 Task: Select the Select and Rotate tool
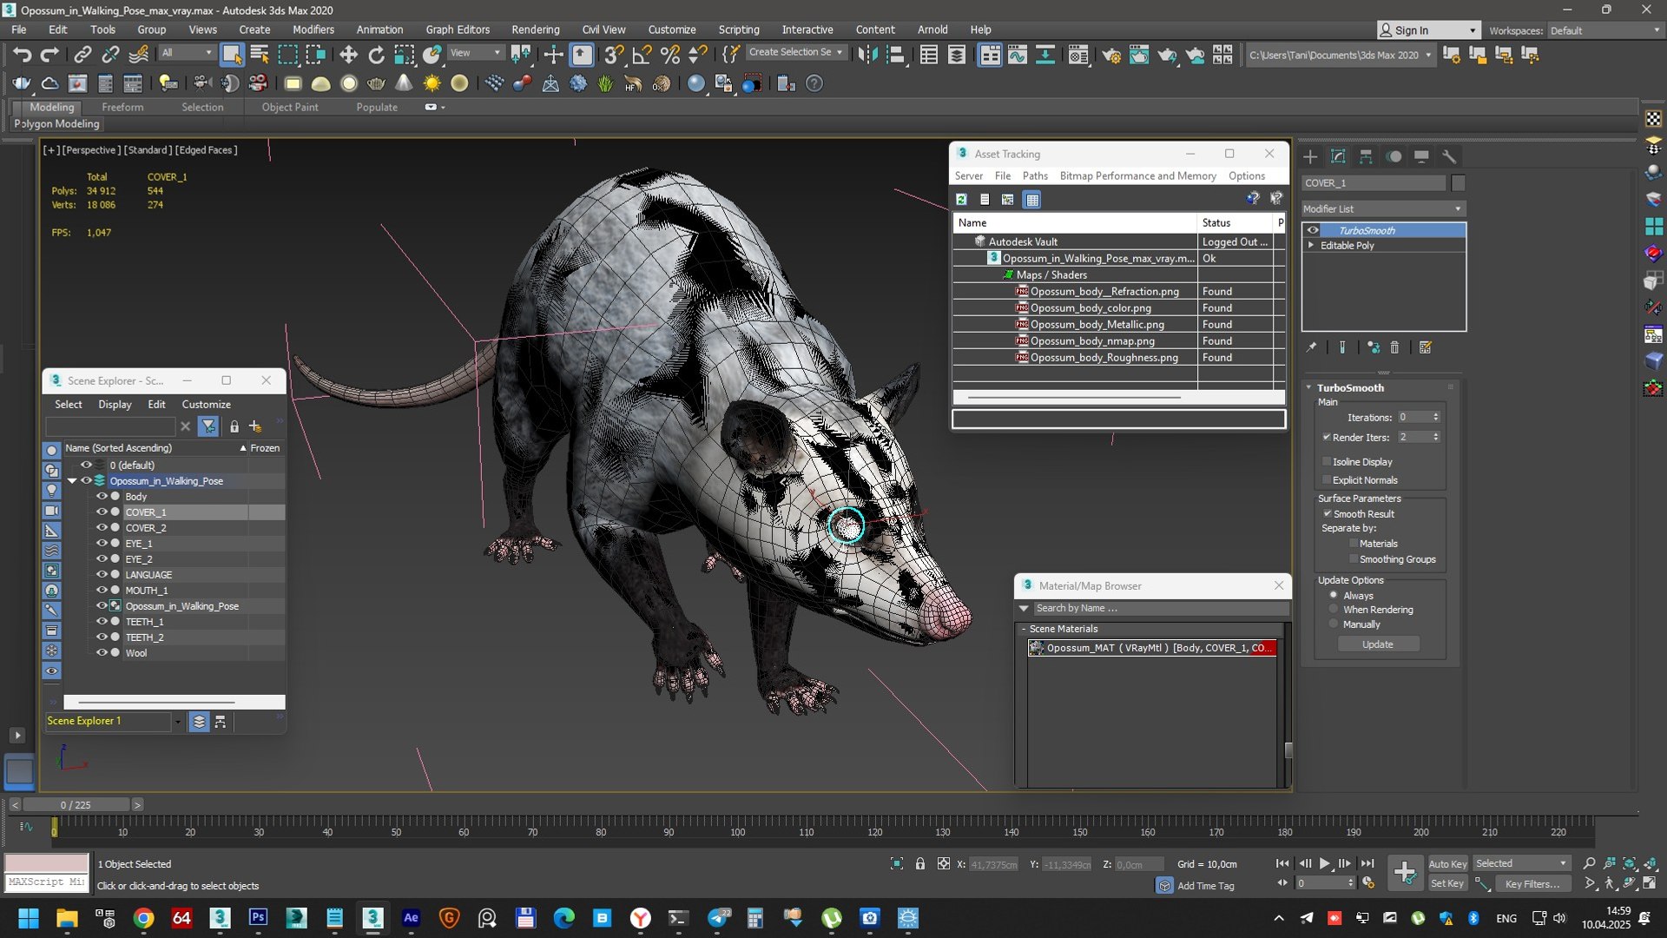click(x=376, y=55)
